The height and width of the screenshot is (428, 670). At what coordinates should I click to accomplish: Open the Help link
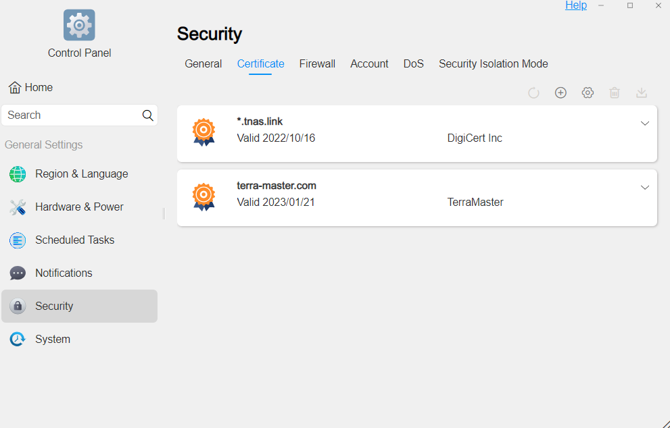tap(576, 5)
